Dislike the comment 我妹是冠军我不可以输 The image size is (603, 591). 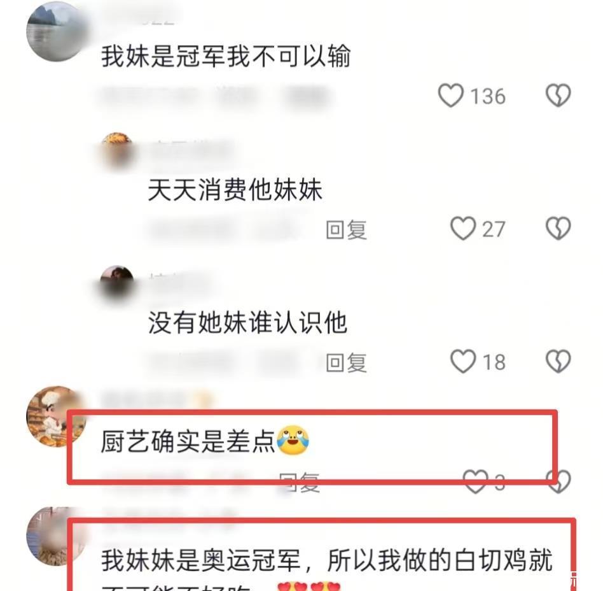click(x=558, y=95)
